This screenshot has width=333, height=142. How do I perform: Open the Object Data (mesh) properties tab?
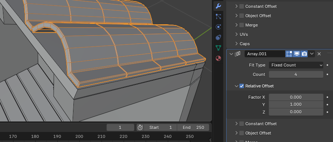pos(218,48)
